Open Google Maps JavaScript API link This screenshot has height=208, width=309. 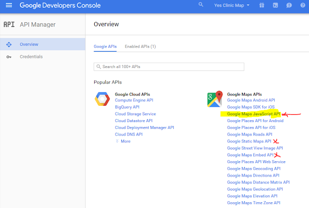253,114
